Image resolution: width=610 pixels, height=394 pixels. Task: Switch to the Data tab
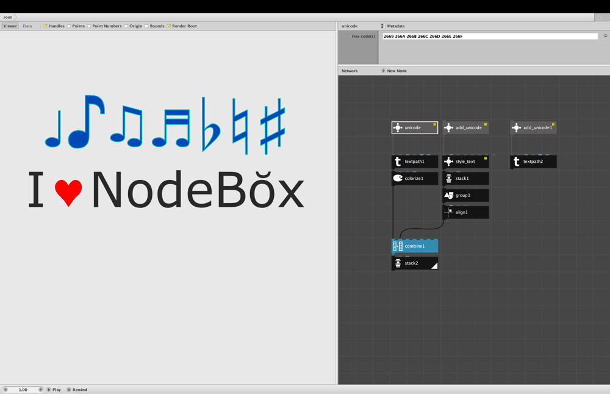click(x=27, y=26)
